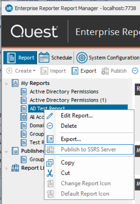This screenshot has width=140, height=204.
Task: Click the Report Library books icon
Action: [15, 168]
